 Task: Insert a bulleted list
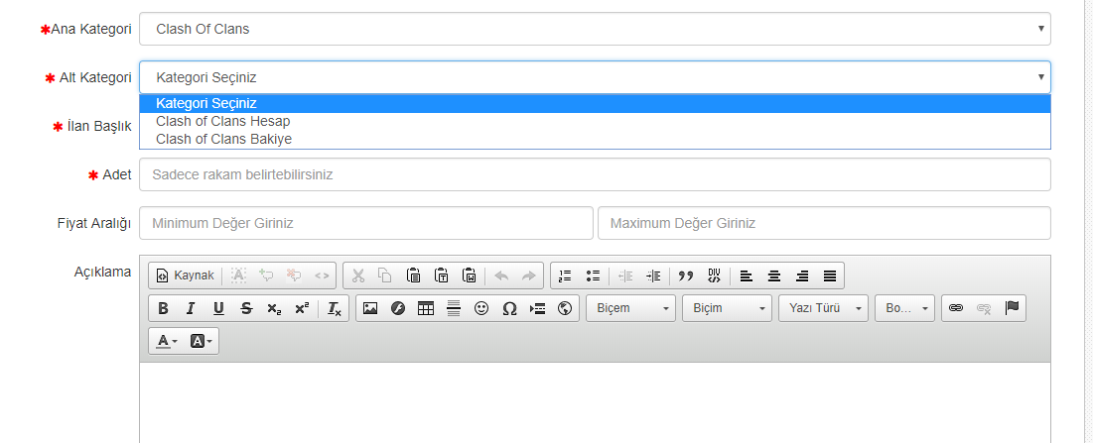(x=594, y=276)
